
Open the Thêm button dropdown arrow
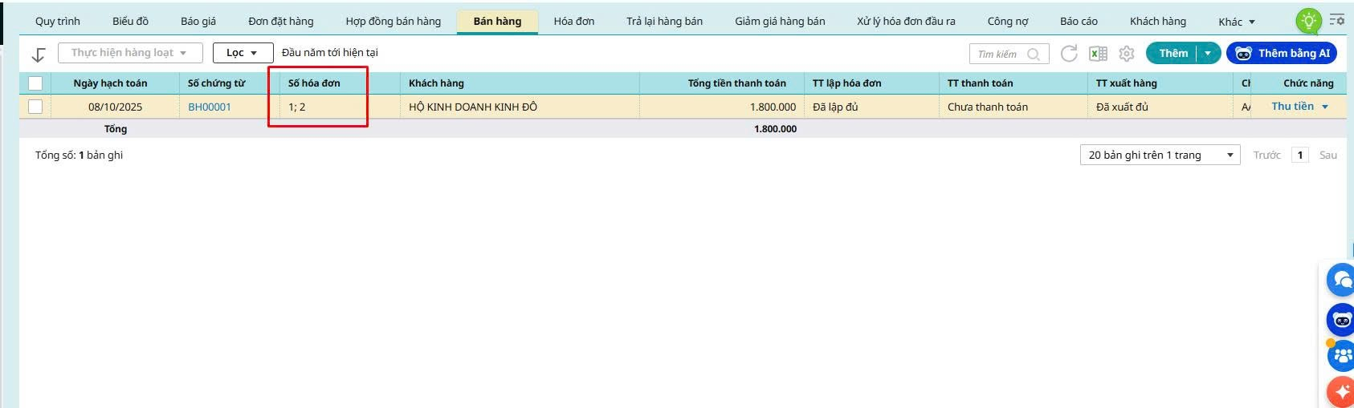pos(1208,53)
